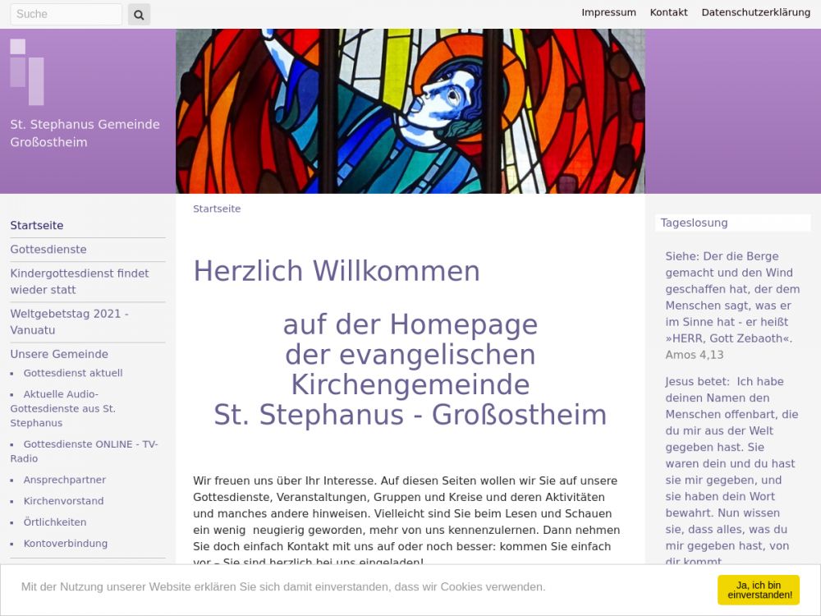821x616 pixels.
Task: Select Weltgebetstag 2021 - Vanuatu menu item
Action: click(69, 321)
